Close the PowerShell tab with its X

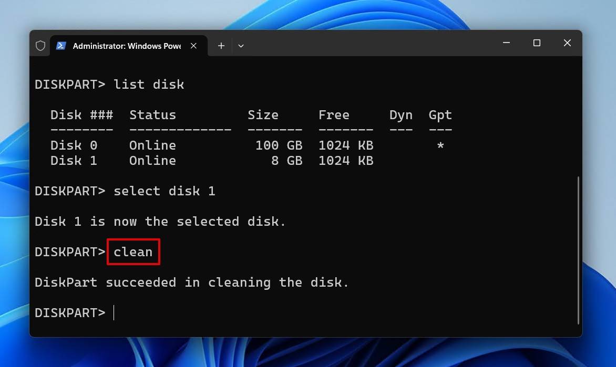tap(193, 46)
